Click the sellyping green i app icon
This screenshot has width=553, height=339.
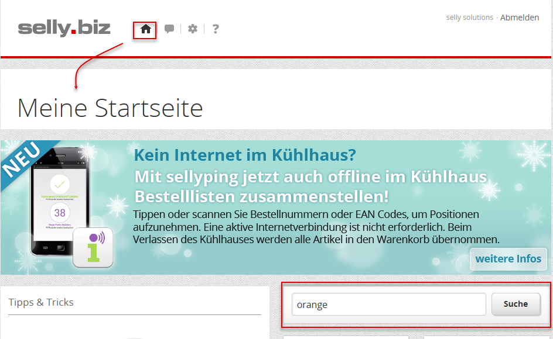[x=93, y=247]
